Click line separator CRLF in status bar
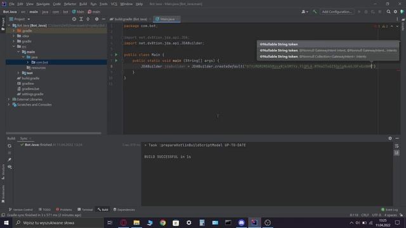Image resolution: width=406 pixels, height=228 pixels. [x=365, y=215]
